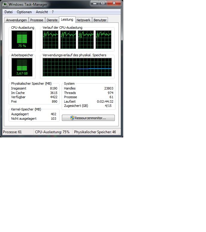
Task: Click the shield icon on Ressourcenmonitor button
Action: (x=72, y=118)
